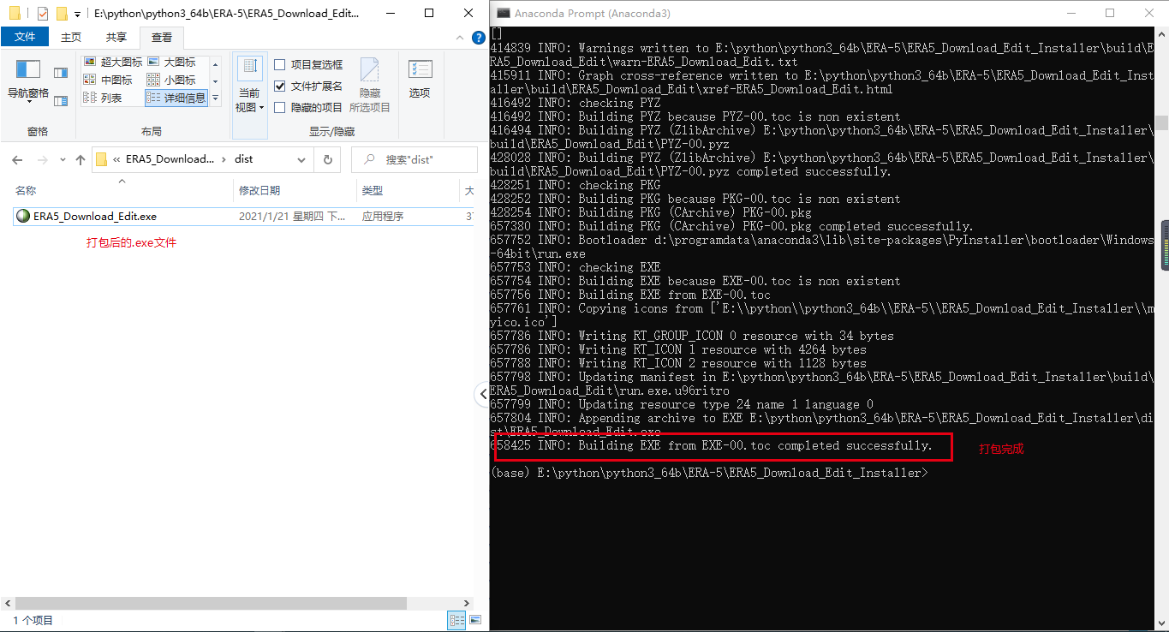Switch to List view layout
Image resolution: width=1169 pixels, height=632 pixels.
108,98
